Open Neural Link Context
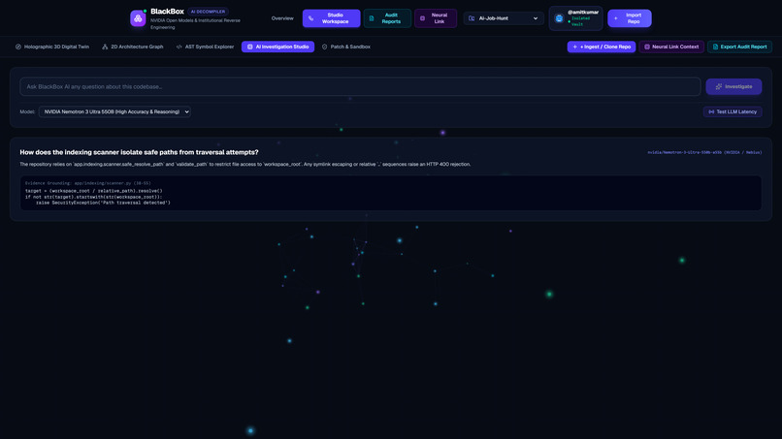The width and height of the screenshot is (782, 439). pyautogui.click(x=671, y=47)
